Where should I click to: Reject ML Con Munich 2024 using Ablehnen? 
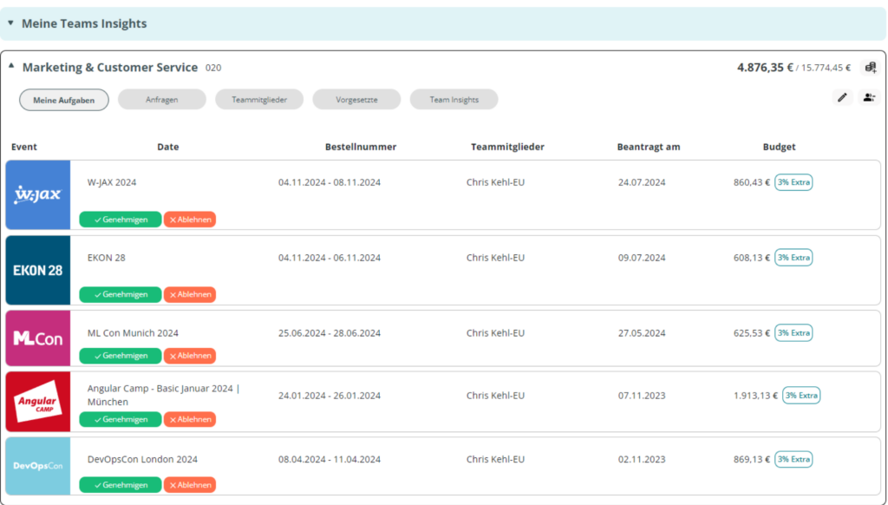tap(190, 355)
